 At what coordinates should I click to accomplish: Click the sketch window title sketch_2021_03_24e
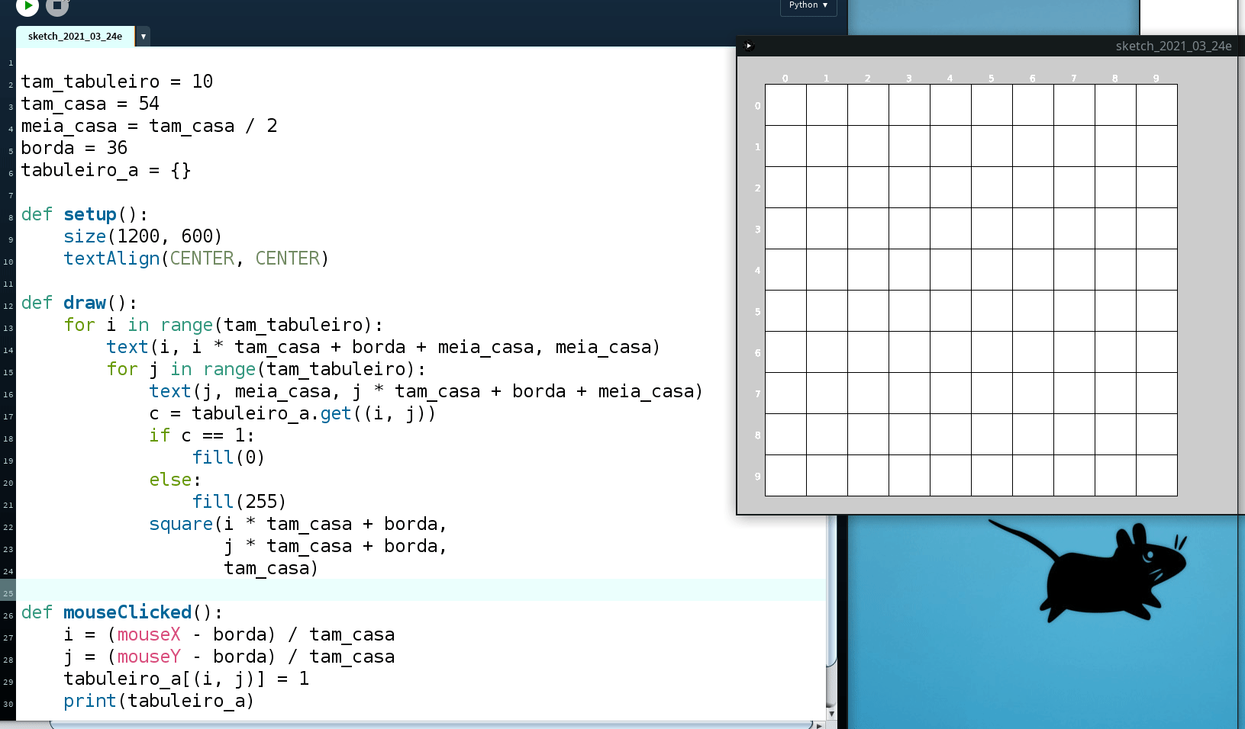click(x=1173, y=46)
